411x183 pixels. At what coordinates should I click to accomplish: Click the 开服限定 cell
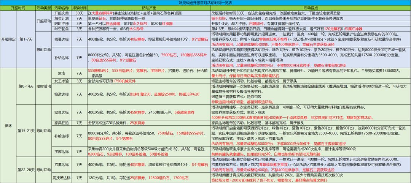tap(8, 39)
